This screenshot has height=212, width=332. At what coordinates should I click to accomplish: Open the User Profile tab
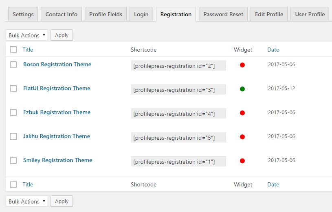pyautogui.click(x=310, y=14)
